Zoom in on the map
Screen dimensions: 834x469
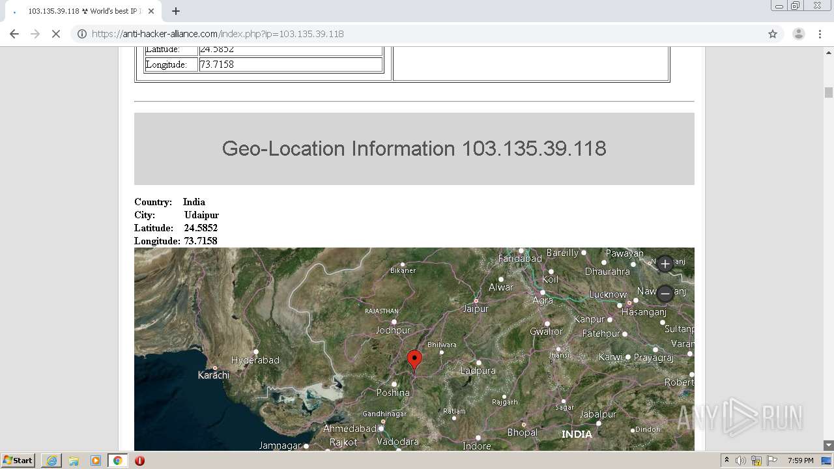(665, 264)
